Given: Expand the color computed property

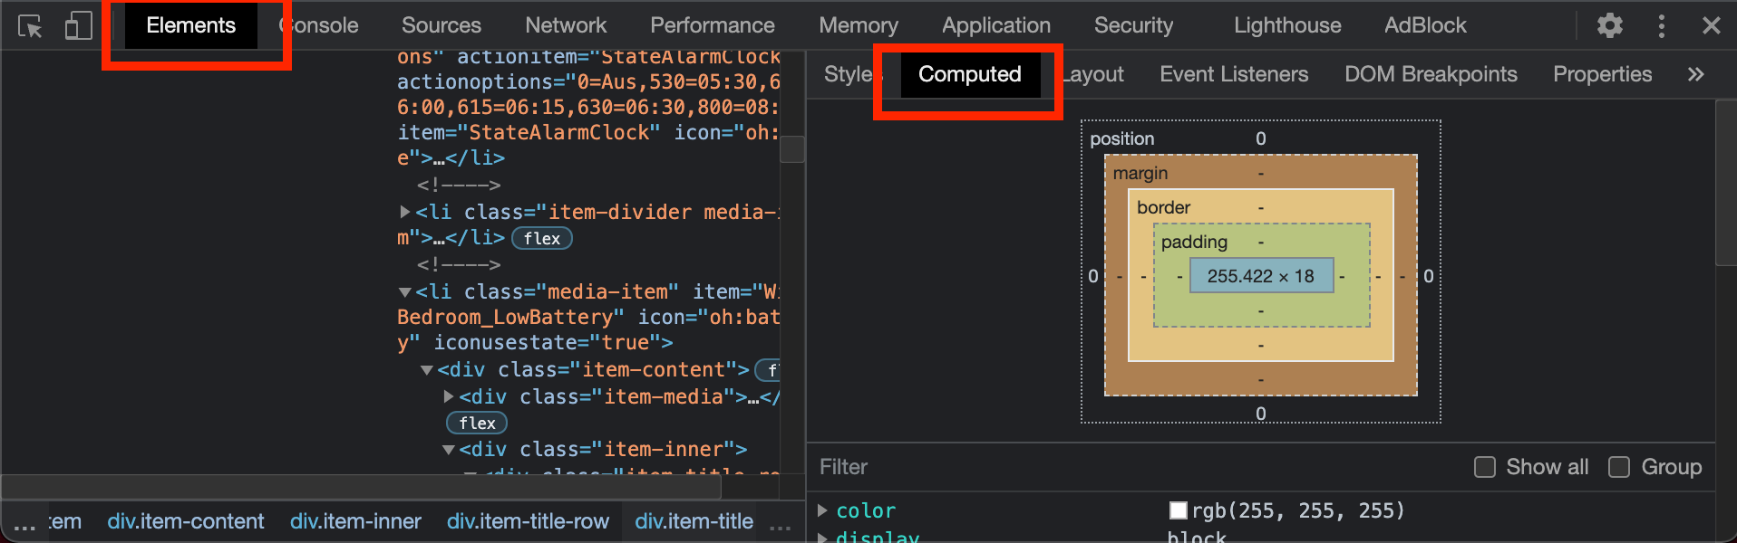Looking at the screenshot, I should tap(822, 510).
